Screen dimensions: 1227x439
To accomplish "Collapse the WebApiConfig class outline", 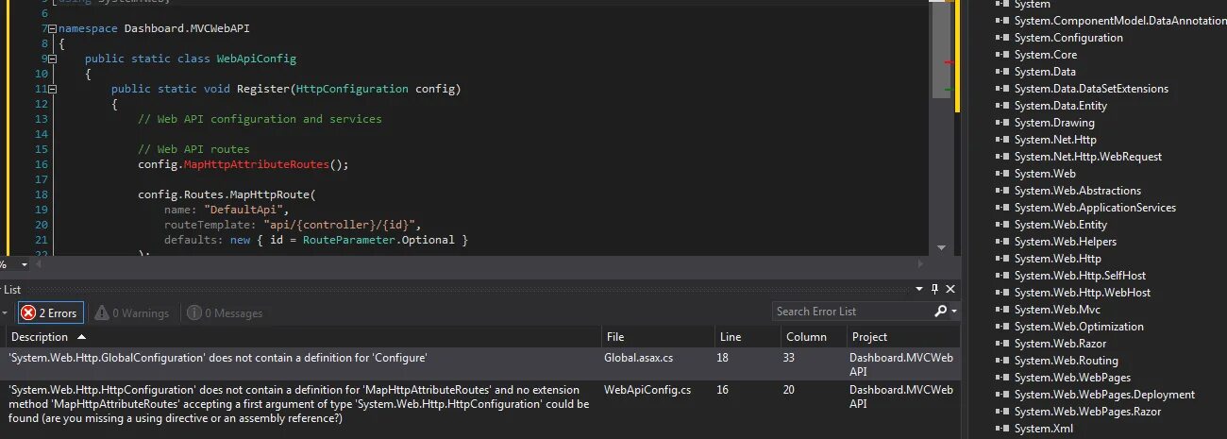I will pyautogui.click(x=53, y=59).
